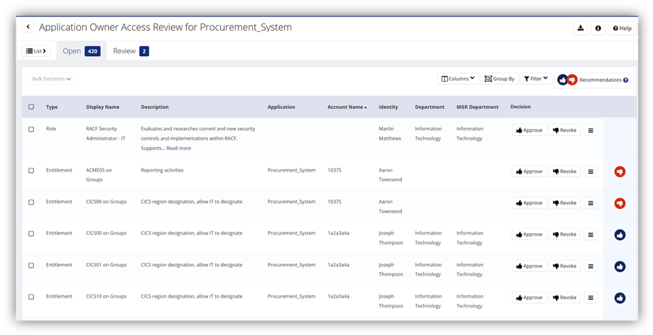653x335 pixels.
Task: Click the back arrow beside the review title
Action: (28, 27)
